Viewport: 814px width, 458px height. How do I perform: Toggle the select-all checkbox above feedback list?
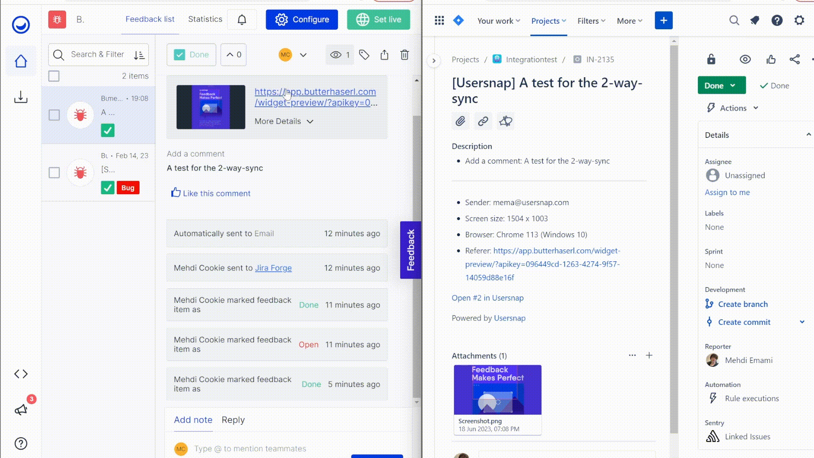click(54, 76)
